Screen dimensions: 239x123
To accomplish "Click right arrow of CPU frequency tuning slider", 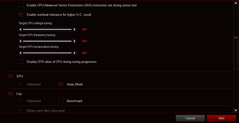I will pos(75,41).
